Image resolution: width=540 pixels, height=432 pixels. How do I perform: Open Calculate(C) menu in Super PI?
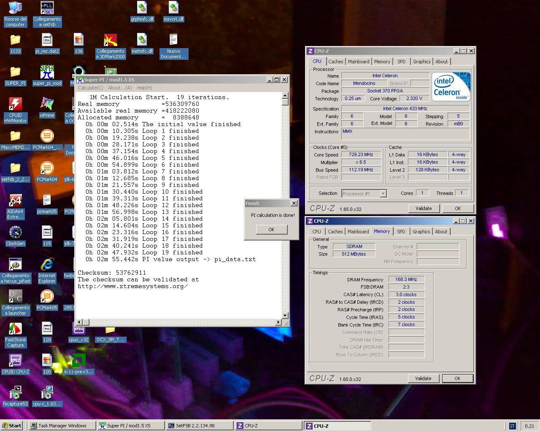90,88
